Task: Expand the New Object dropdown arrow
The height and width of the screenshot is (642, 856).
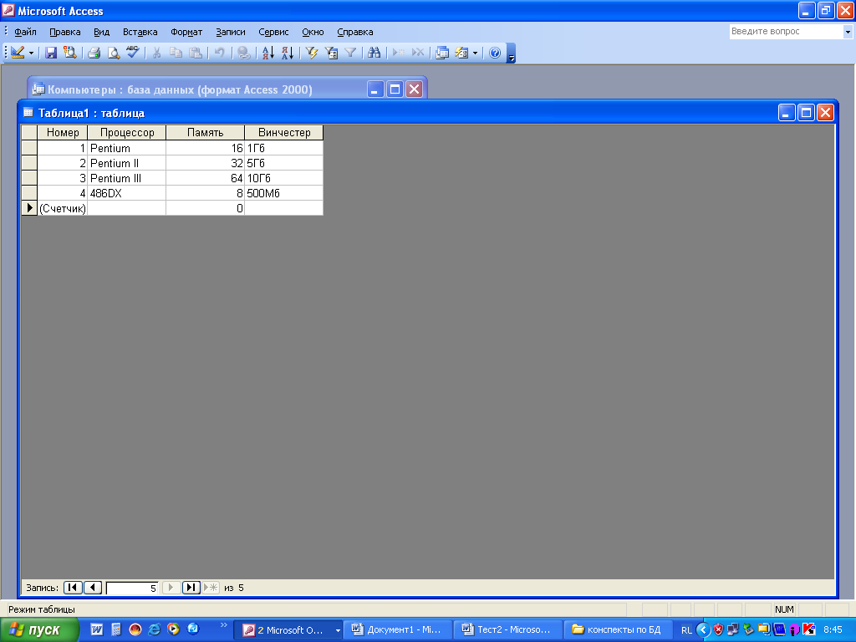Action: coord(475,53)
